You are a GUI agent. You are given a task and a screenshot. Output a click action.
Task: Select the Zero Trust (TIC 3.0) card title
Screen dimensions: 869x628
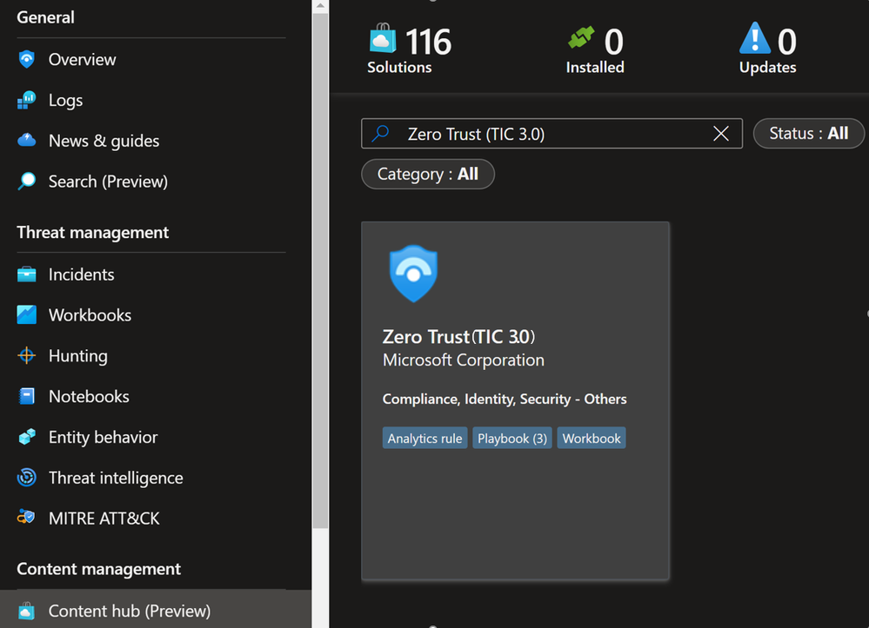[459, 336]
